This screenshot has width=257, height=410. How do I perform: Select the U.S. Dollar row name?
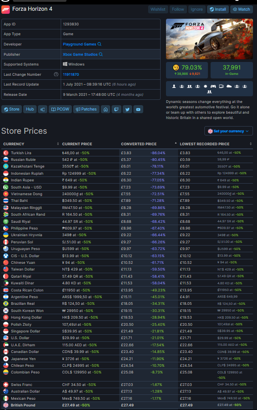pos(20,338)
